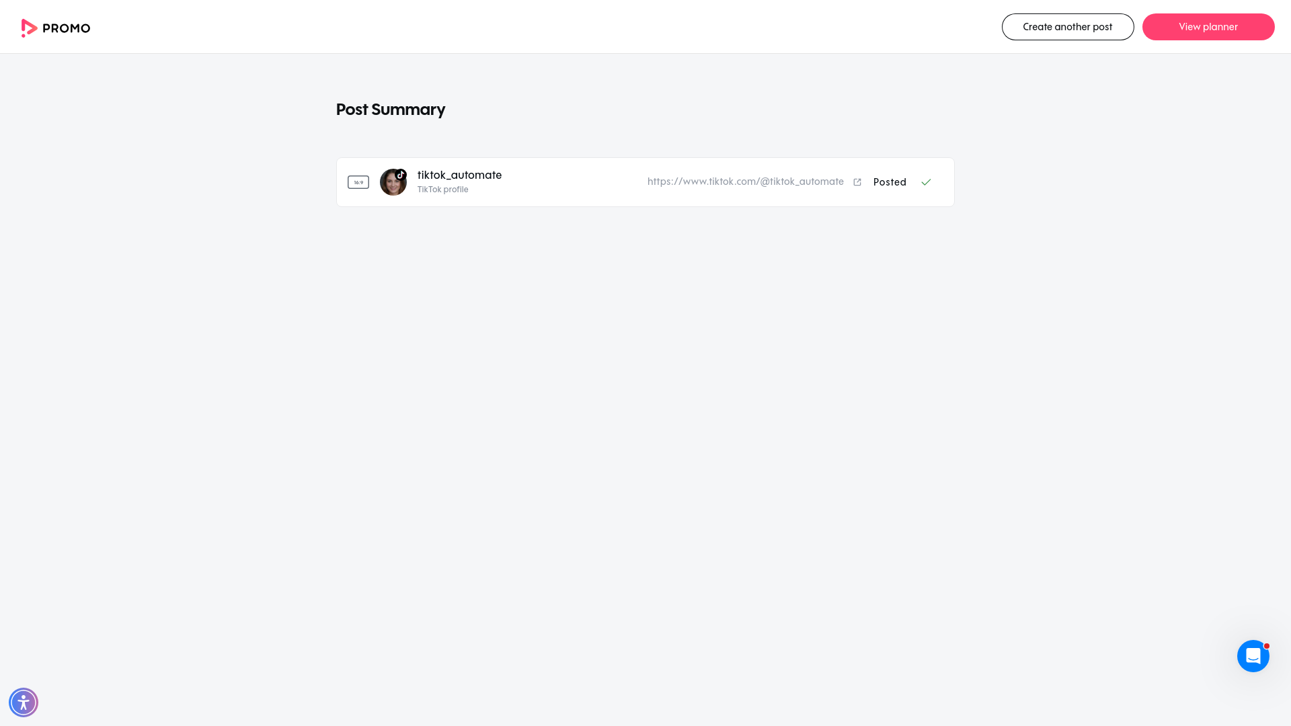1291x726 pixels.
Task: Click the 16:9 aspect ratio badge
Action: click(358, 182)
